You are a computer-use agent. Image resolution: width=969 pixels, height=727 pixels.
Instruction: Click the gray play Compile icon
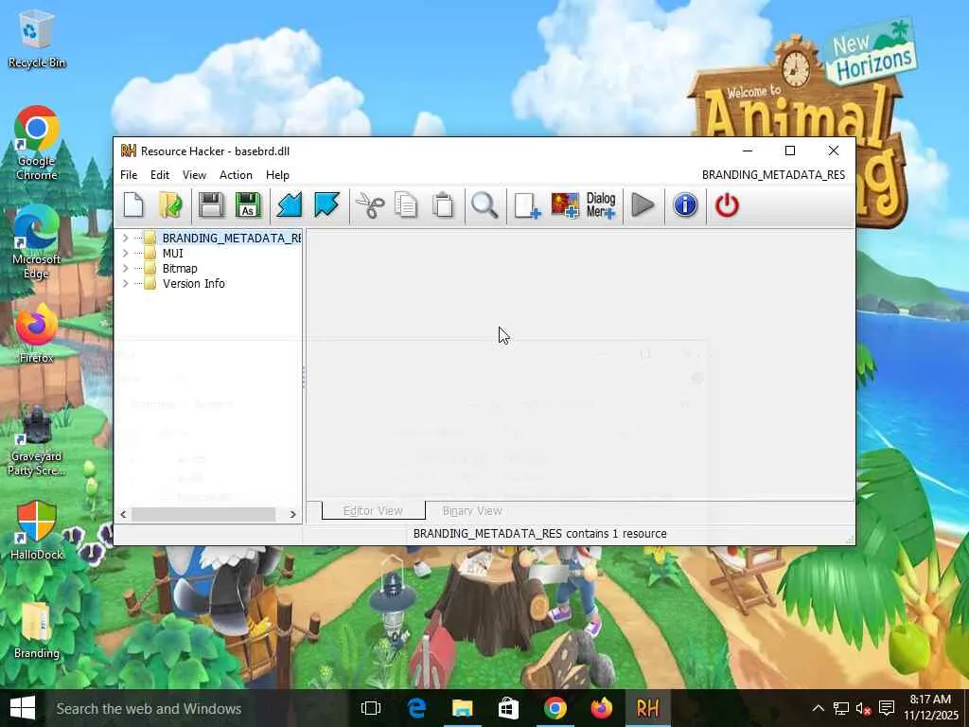coord(643,205)
